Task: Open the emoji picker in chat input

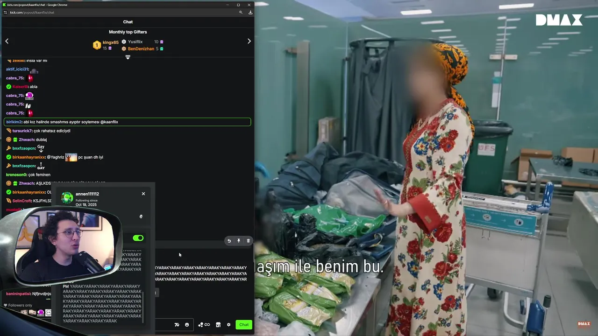Action: tap(187, 325)
